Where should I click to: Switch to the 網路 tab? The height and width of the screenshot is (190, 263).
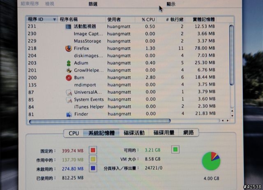click(x=189, y=132)
